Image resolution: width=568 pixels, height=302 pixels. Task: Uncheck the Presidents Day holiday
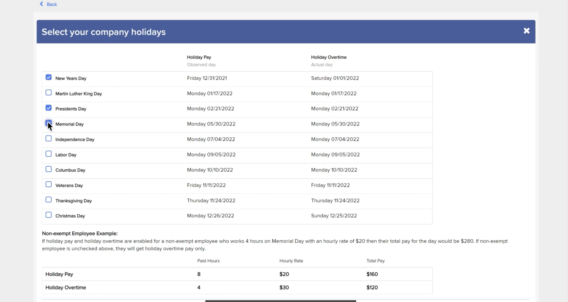tap(49, 108)
